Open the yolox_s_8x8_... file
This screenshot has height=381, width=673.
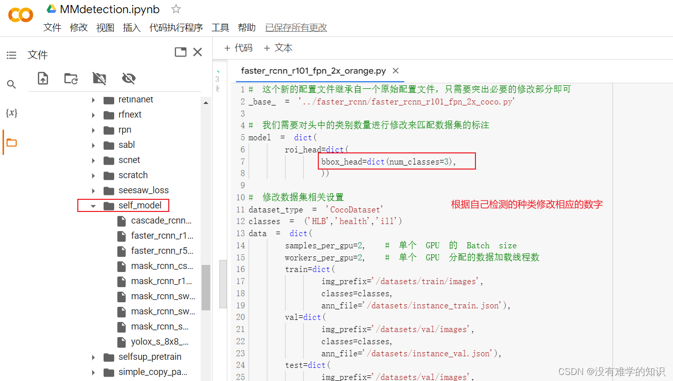160,342
